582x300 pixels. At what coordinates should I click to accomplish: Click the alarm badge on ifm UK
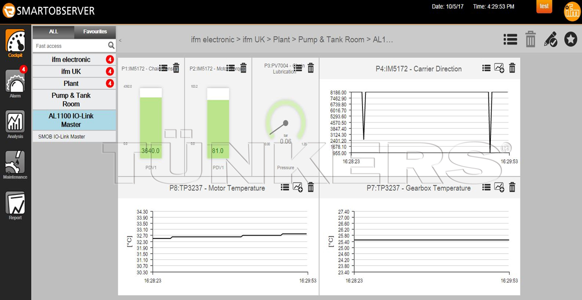[x=110, y=72]
